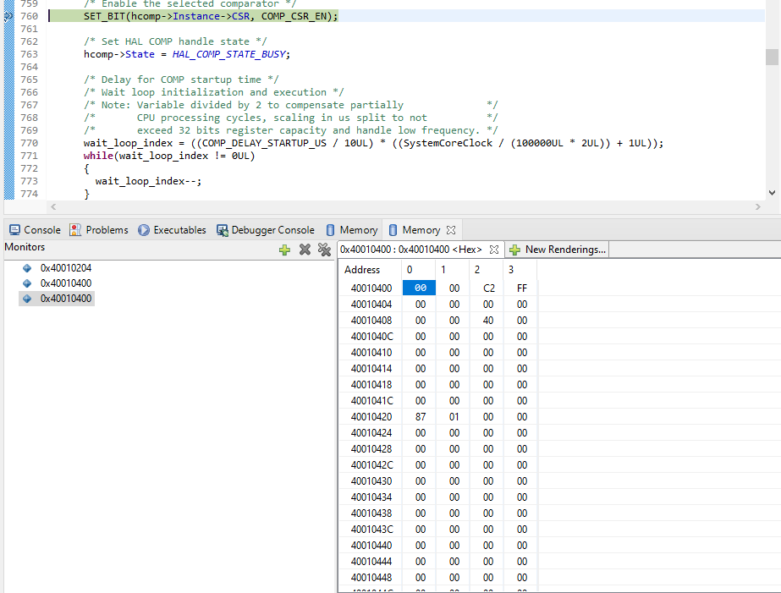The height and width of the screenshot is (593, 781).
Task: Click the current instruction pointer arrow at line 760
Action: tap(8, 16)
